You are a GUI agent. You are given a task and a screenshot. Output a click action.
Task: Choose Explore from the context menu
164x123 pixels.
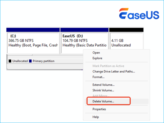click(117, 58)
